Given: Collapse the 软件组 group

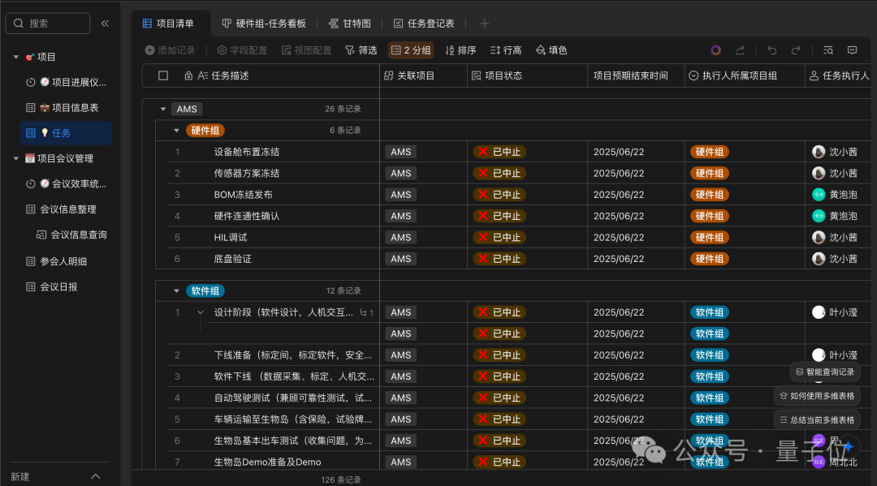Looking at the screenshot, I should tap(176, 291).
